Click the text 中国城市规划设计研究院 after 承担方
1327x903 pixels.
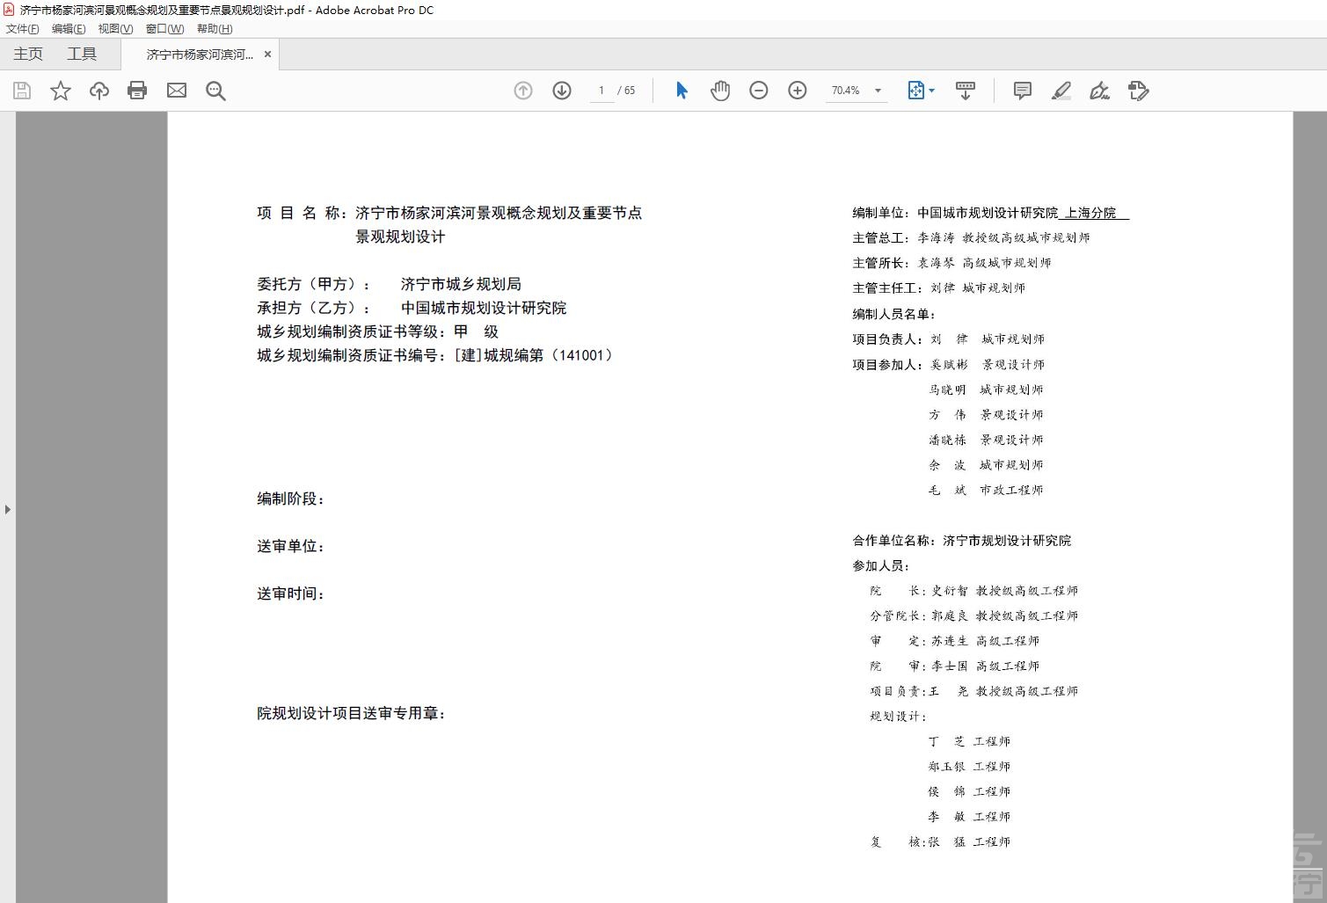[484, 308]
